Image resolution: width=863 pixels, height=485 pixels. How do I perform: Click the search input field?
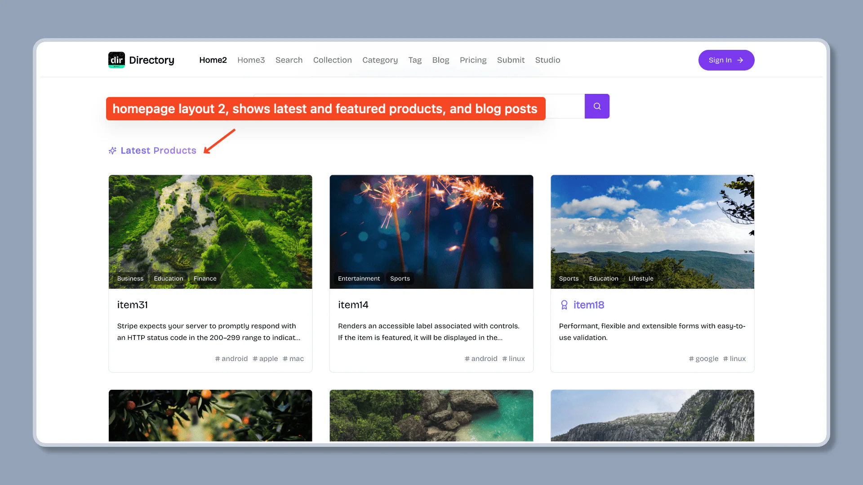click(565, 106)
